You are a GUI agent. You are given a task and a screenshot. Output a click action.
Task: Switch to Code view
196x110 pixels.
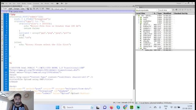pyautogui.click(x=5, y=9)
